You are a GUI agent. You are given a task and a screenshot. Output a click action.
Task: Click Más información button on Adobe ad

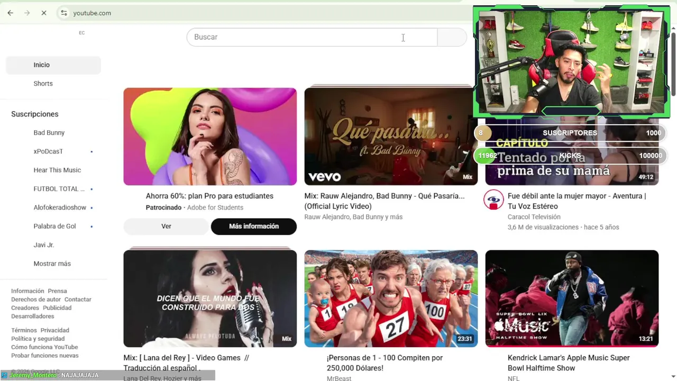pos(254,226)
